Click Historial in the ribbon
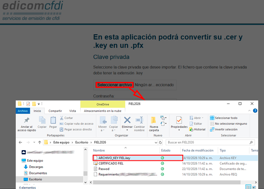 coord(197,129)
